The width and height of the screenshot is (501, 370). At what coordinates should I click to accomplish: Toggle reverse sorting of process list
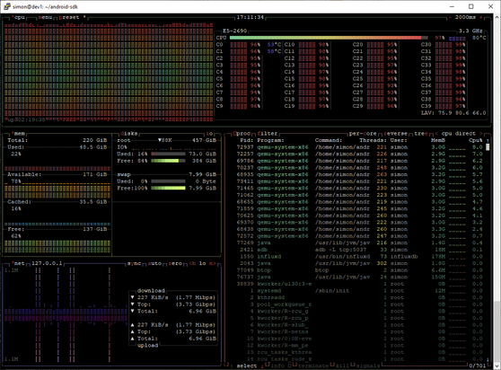(396, 134)
